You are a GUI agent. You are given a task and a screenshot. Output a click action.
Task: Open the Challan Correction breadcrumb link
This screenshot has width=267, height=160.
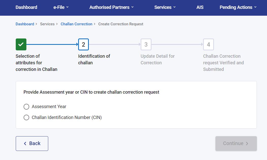76,24
